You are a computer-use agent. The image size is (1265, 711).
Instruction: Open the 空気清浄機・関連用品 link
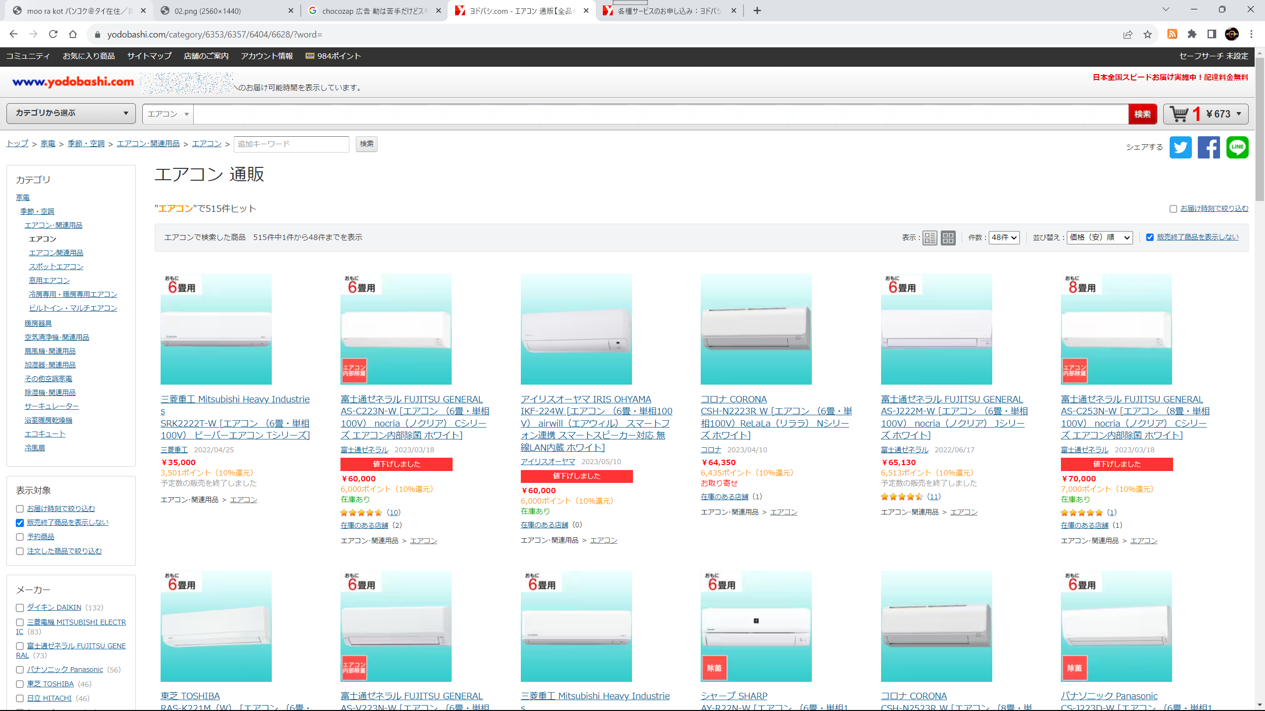[x=57, y=337]
